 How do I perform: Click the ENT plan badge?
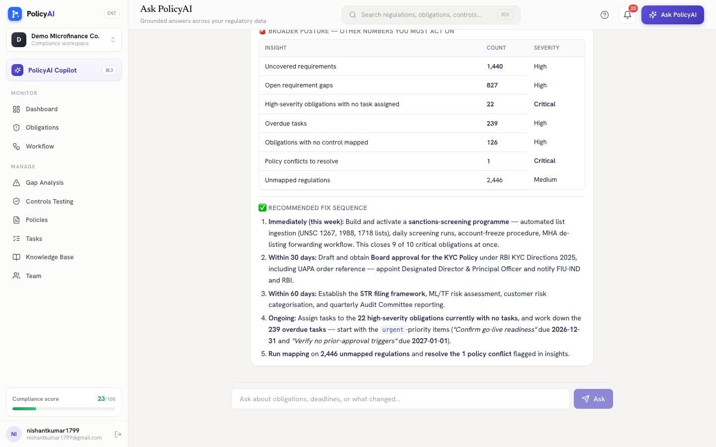point(112,13)
